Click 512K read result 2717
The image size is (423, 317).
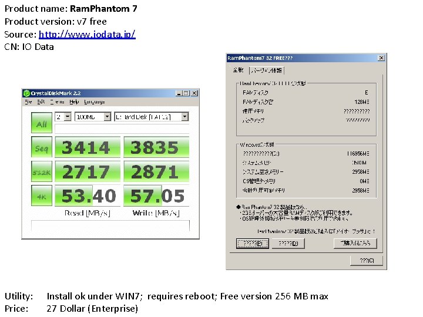(88, 171)
